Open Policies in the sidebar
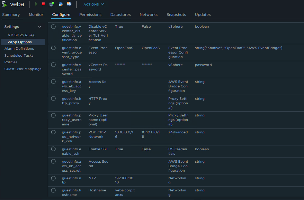This screenshot has width=304, height=200. pyautogui.click(x=11, y=62)
